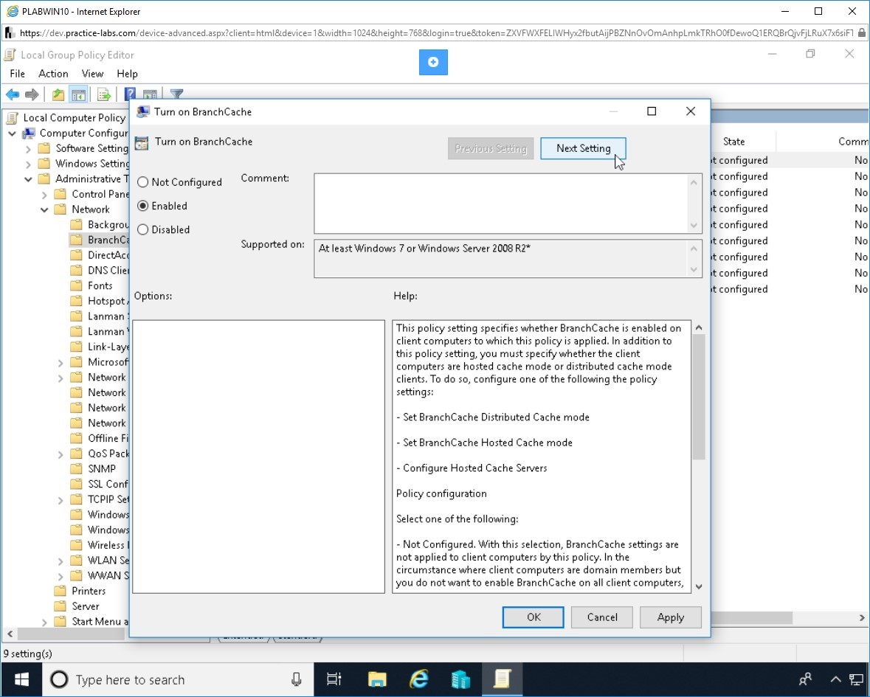Image resolution: width=870 pixels, height=697 pixels.
Task: Click right arrow of horizontal scrollbar
Action: tap(862, 617)
